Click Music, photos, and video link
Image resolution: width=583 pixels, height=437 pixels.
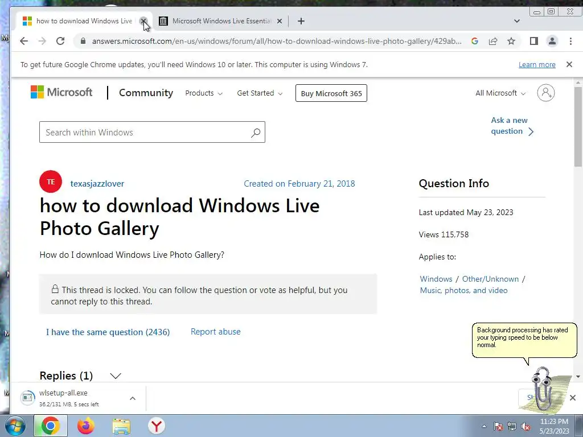point(463,291)
